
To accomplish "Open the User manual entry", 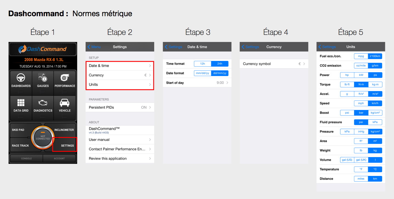I will [120, 140].
